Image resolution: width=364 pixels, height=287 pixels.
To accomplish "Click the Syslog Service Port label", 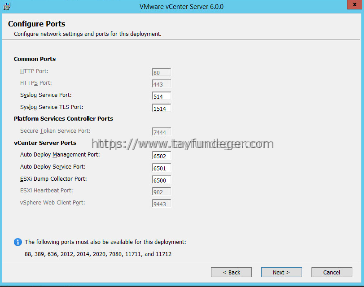I will pos(46,95).
